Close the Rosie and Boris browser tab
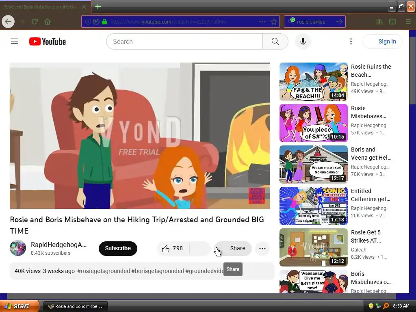The height and width of the screenshot is (312, 416). (x=84, y=7)
